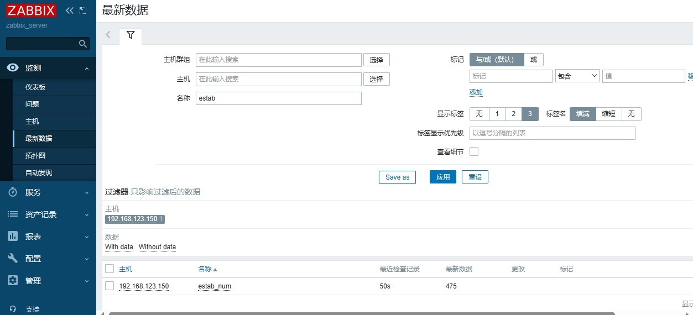Viewport: 693px width, 315px height.
Task: Click the Zabbix logo
Action: tap(31, 11)
